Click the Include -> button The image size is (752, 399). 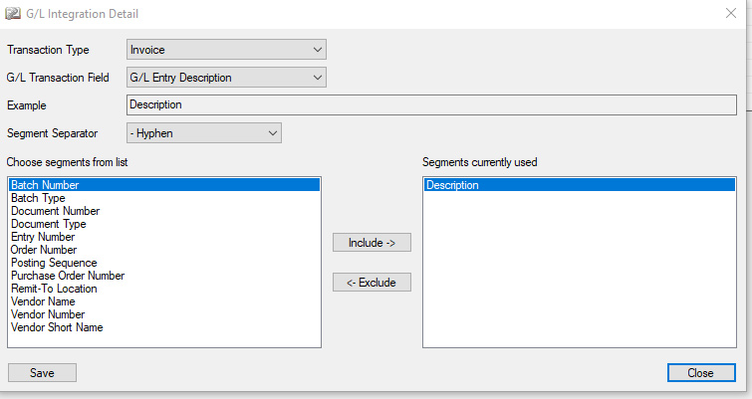tap(372, 243)
